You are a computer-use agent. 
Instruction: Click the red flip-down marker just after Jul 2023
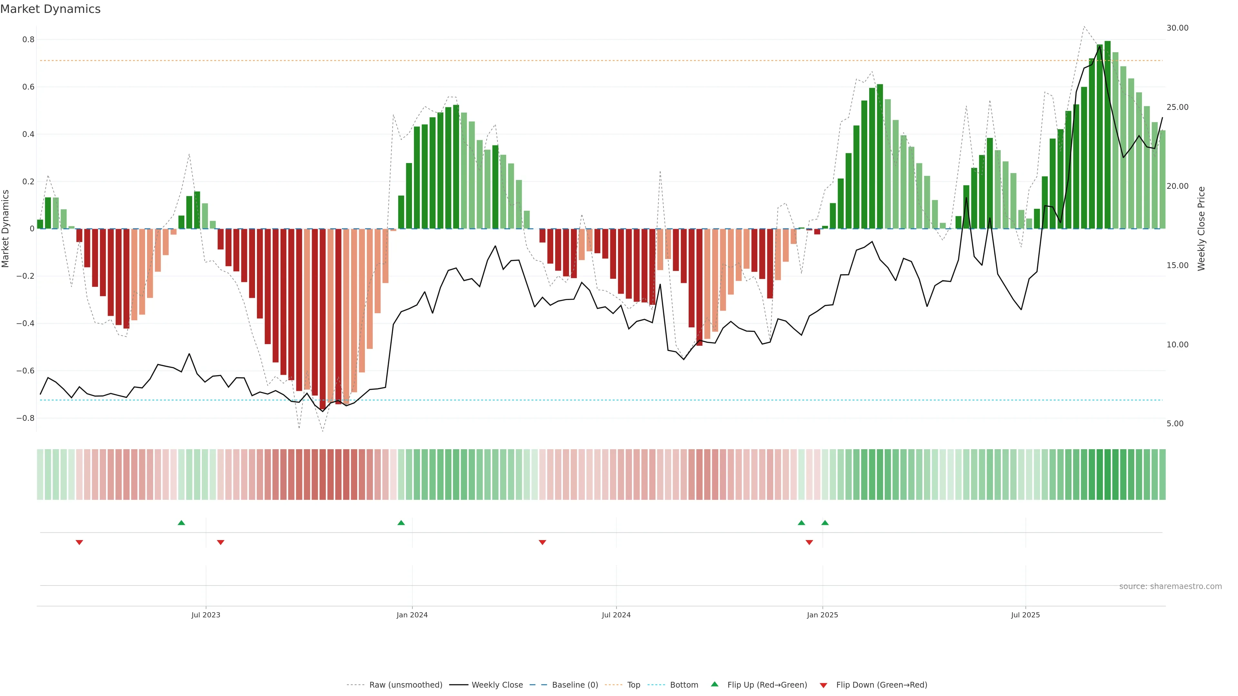coord(221,542)
